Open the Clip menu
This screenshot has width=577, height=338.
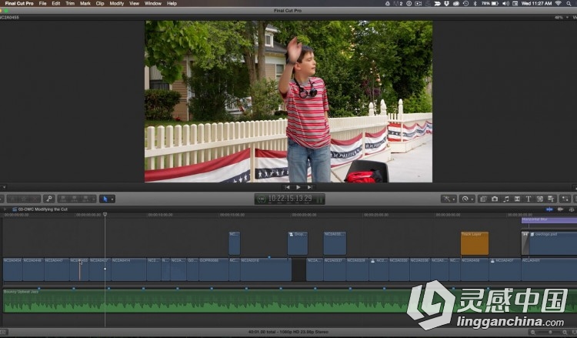click(100, 3)
